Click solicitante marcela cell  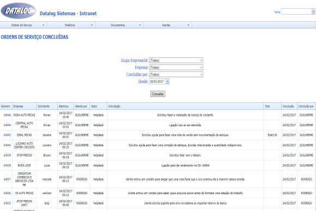(47, 179)
